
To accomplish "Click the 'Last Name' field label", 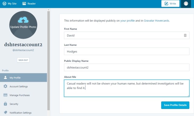I will tap(70, 45).
